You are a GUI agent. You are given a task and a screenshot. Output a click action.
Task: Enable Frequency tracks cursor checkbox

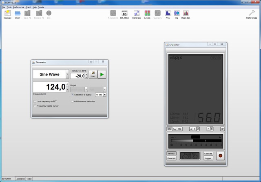35,106
